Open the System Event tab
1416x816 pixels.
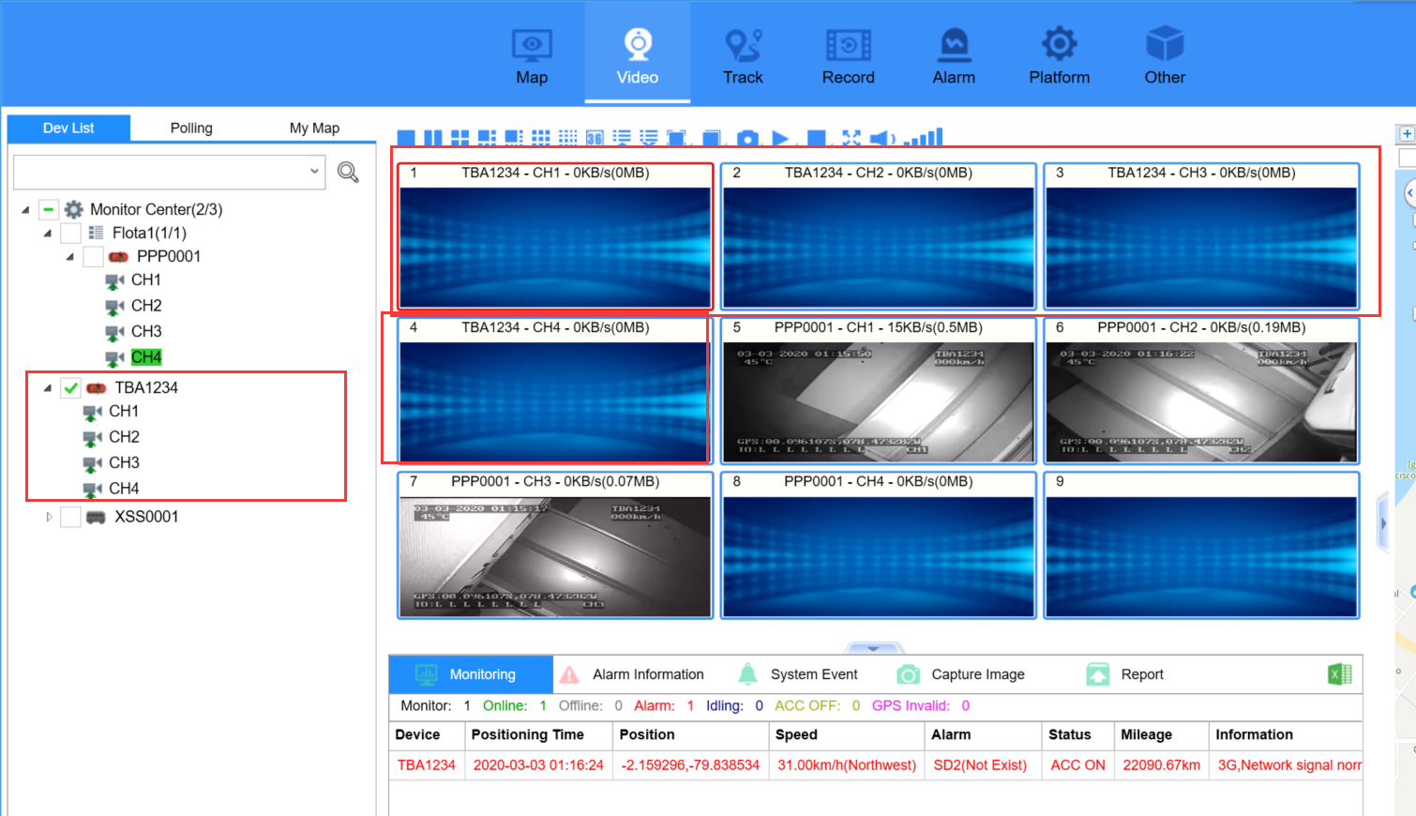pos(798,674)
